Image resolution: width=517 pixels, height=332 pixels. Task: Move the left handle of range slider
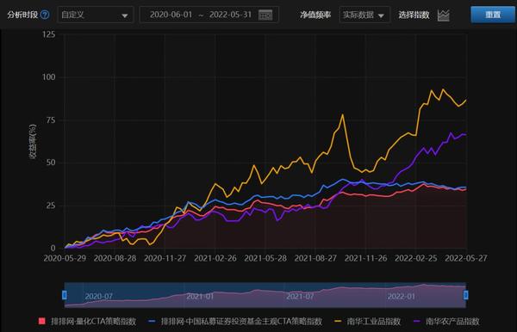[x=65, y=295]
